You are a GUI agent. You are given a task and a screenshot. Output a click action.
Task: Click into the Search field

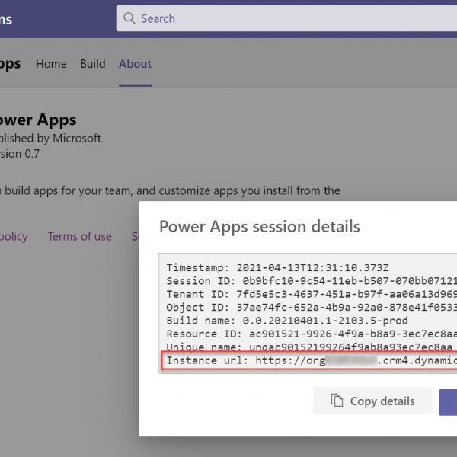(x=286, y=18)
